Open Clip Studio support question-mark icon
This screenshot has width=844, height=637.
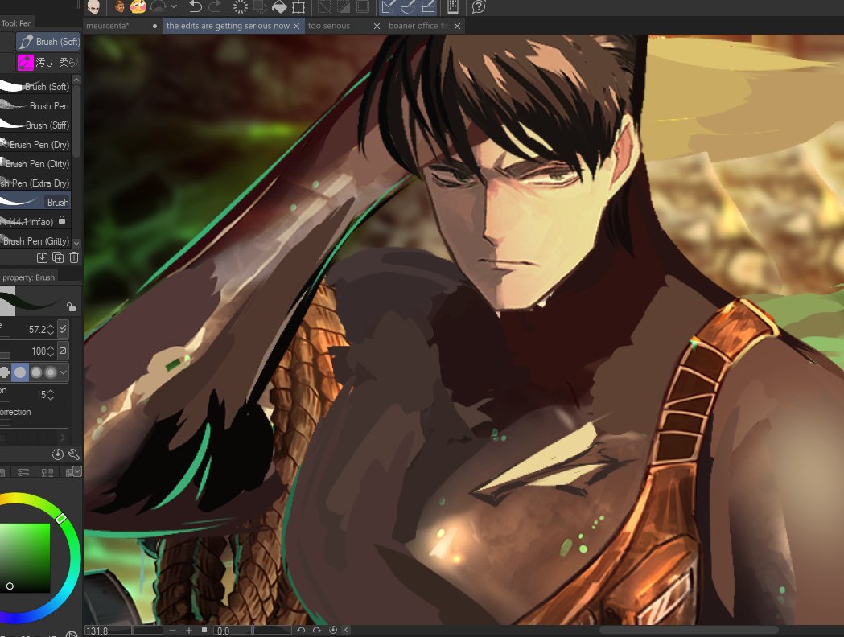pyautogui.click(x=479, y=6)
